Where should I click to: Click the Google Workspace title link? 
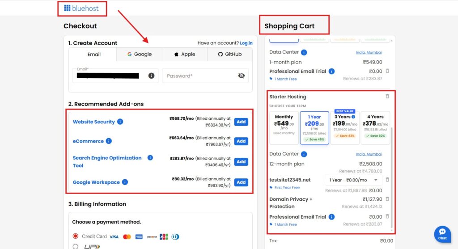pos(96,182)
